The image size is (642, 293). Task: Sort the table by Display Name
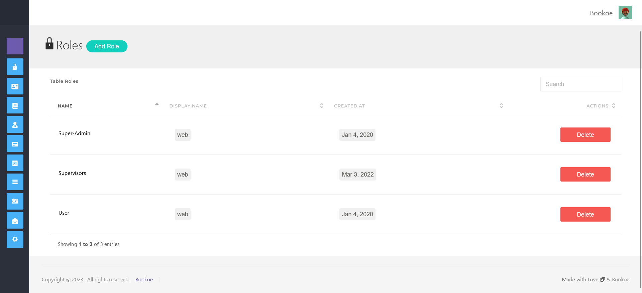pyautogui.click(x=321, y=105)
